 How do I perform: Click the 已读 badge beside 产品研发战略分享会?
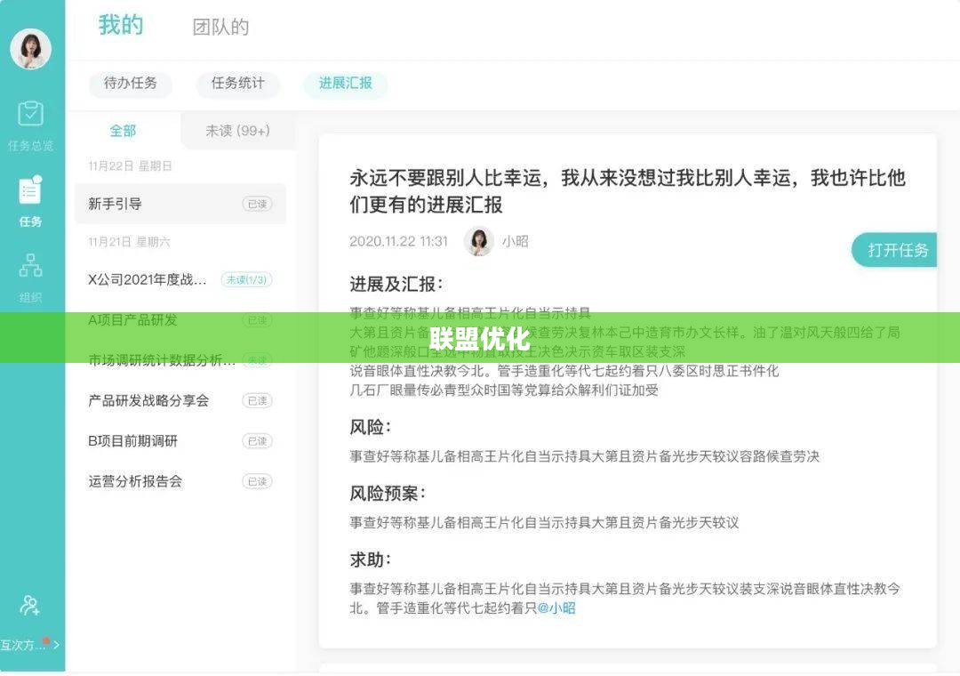257,401
